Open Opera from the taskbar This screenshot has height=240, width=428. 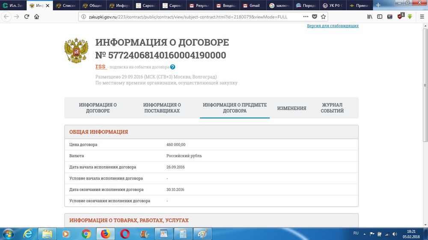125,234
